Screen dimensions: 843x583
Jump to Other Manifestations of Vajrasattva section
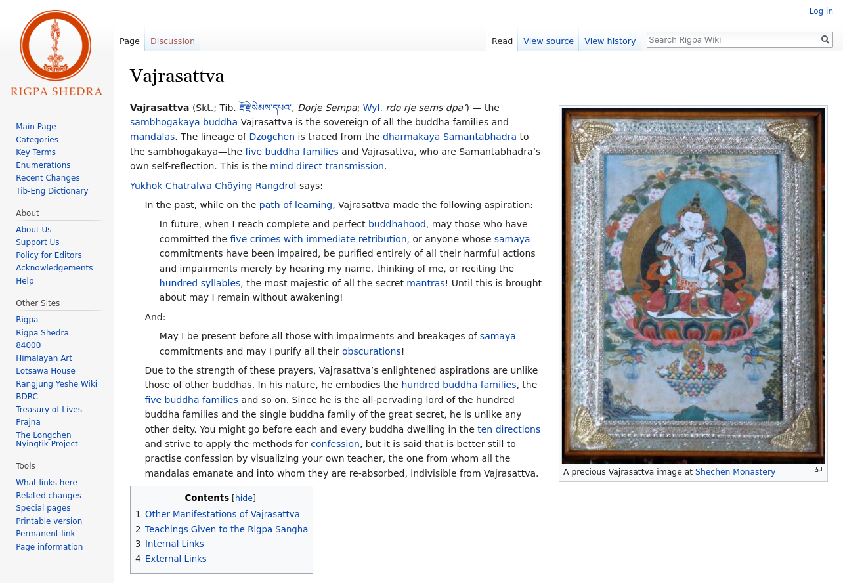223,515
